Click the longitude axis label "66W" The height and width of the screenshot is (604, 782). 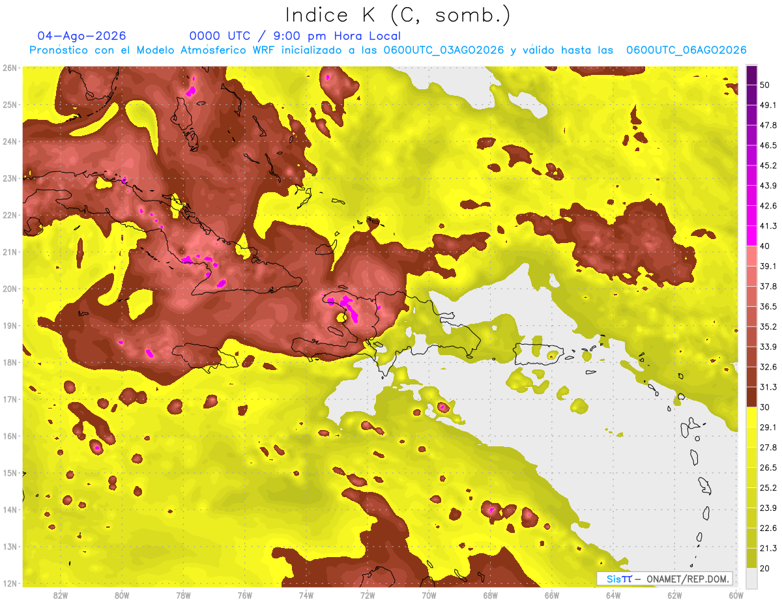pyautogui.click(x=552, y=595)
